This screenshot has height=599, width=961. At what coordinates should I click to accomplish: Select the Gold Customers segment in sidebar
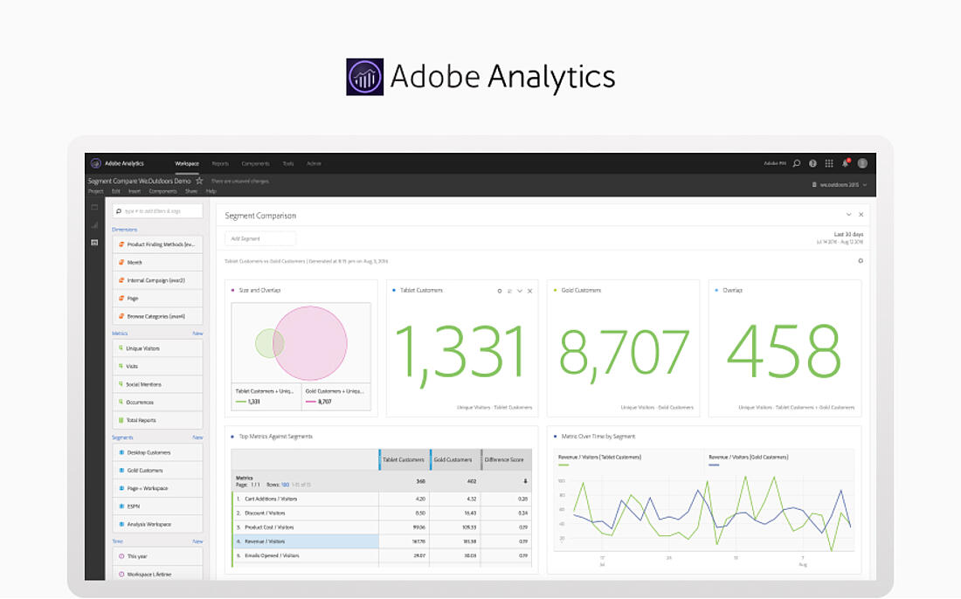157,471
